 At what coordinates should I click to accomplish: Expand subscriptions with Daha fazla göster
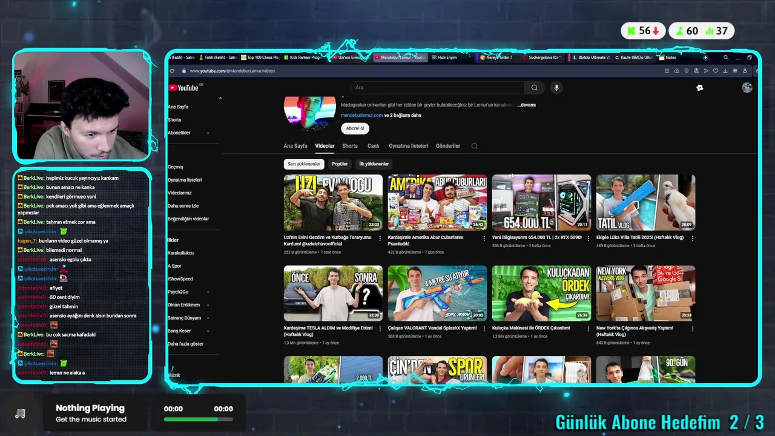(x=185, y=344)
